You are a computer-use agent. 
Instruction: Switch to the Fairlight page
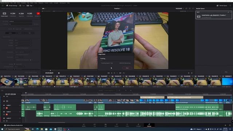click(138, 125)
